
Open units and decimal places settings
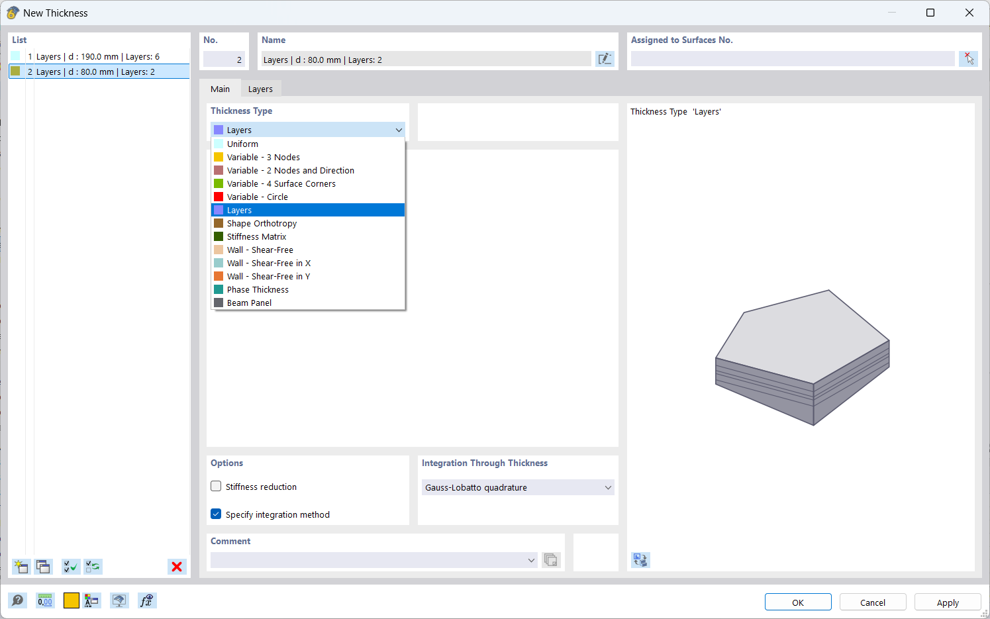pos(44,600)
